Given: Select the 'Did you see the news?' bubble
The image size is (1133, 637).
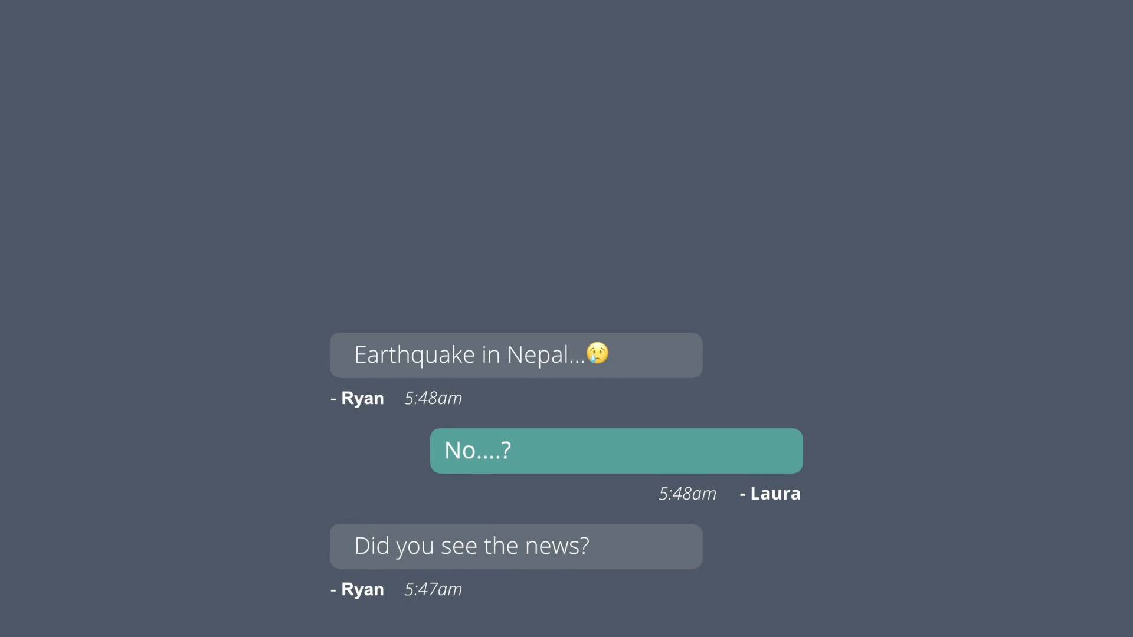Looking at the screenshot, I should [516, 546].
